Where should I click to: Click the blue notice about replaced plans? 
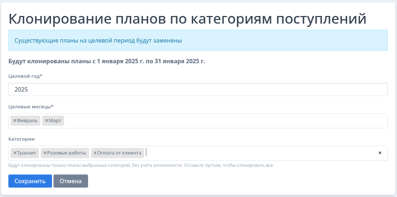[198, 40]
